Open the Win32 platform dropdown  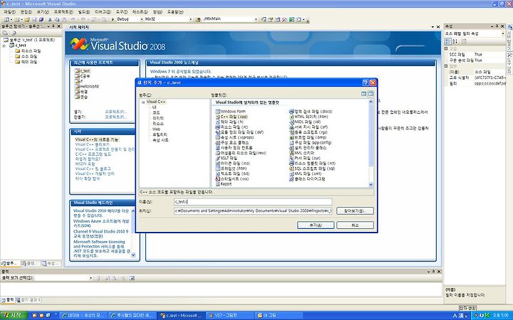tap(190, 20)
